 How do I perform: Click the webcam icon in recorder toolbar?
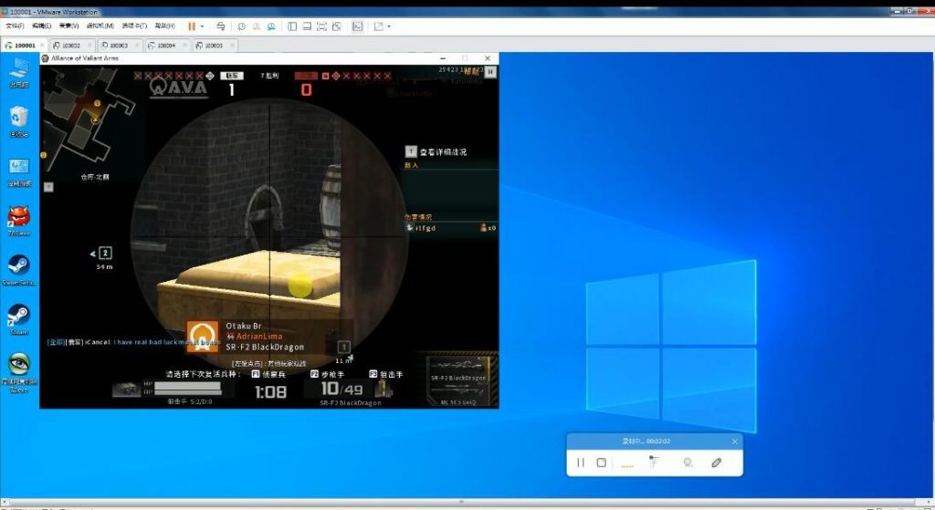coord(688,463)
